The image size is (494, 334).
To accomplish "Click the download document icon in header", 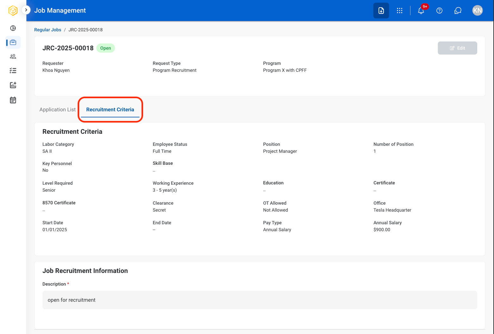I will point(381,10).
